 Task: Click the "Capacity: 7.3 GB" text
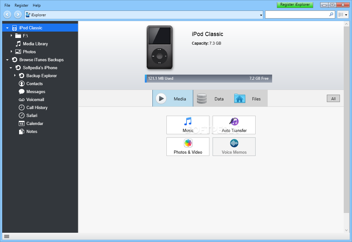[206, 43]
